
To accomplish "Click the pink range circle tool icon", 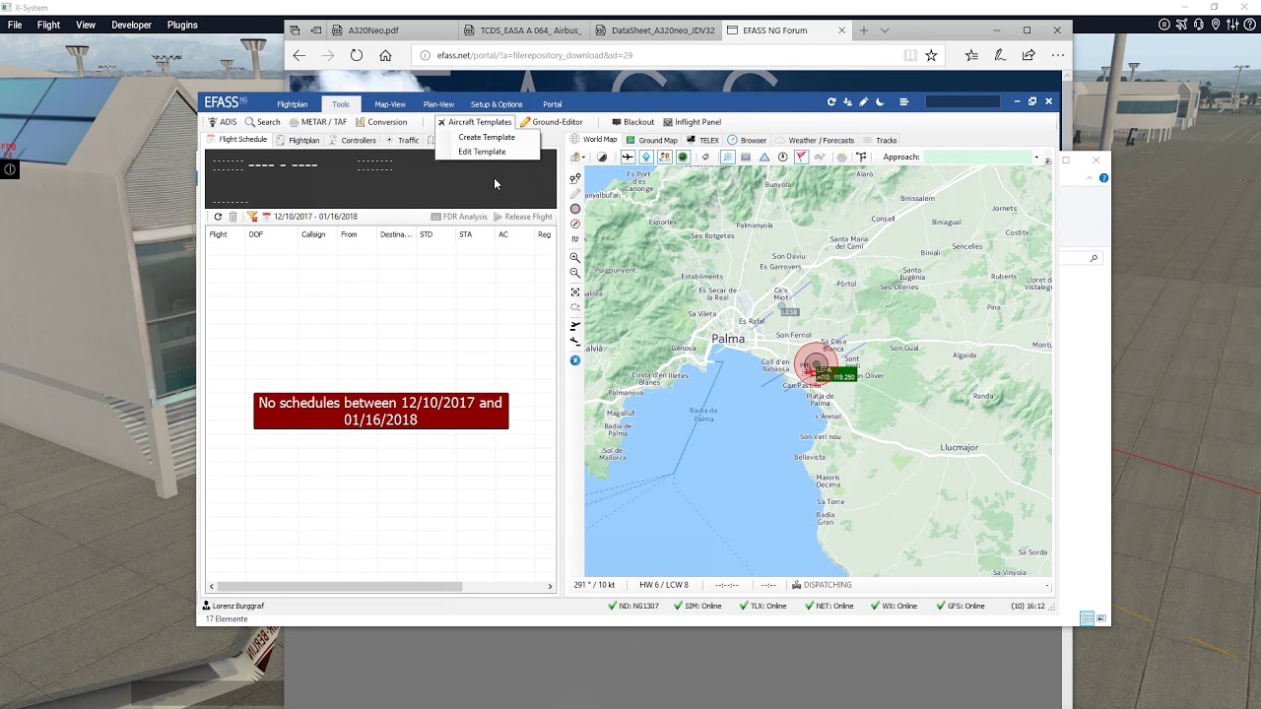I will pos(575,209).
